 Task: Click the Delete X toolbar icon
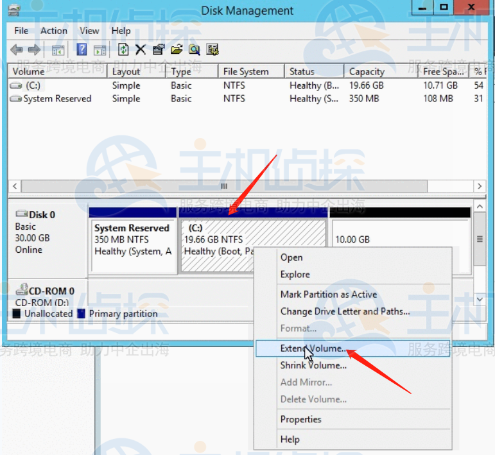pos(141,49)
